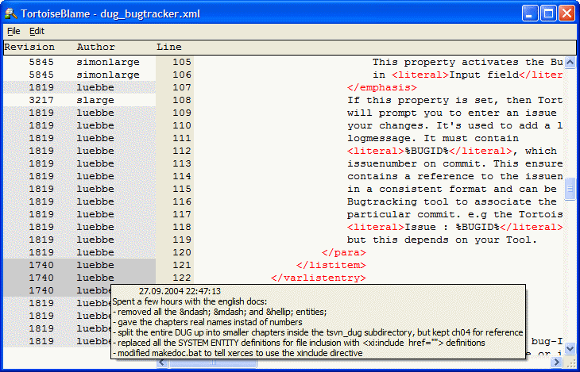
Task: Open the Edit menu
Action: point(37,31)
